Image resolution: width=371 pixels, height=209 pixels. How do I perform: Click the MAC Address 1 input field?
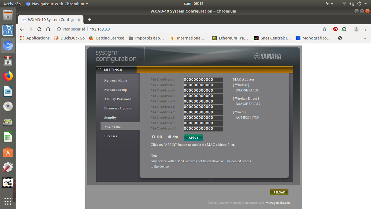203,80
